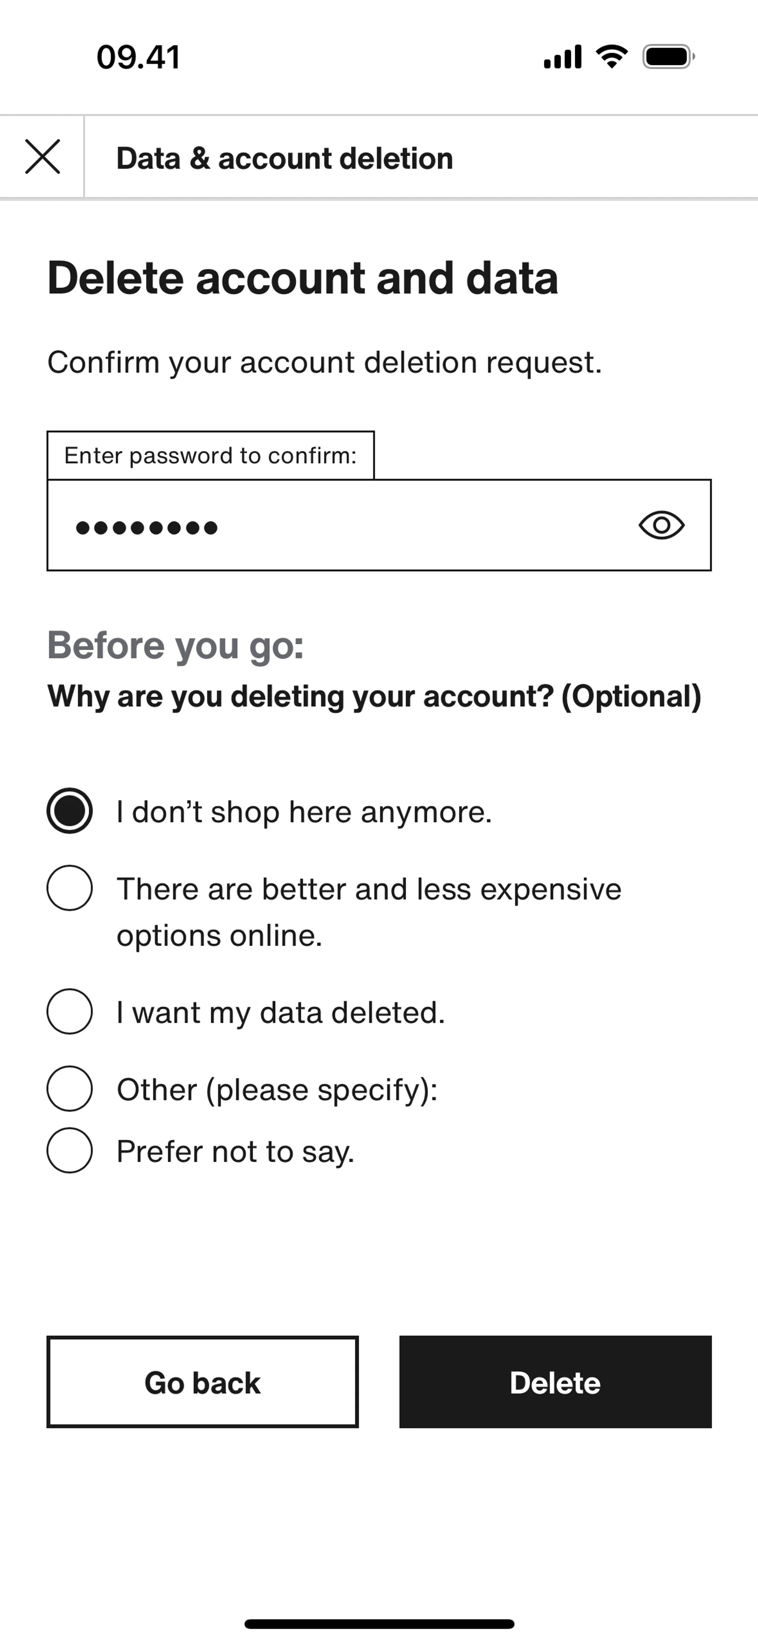Tap the "Before you go:" heading
758x1644 pixels.
(x=175, y=645)
